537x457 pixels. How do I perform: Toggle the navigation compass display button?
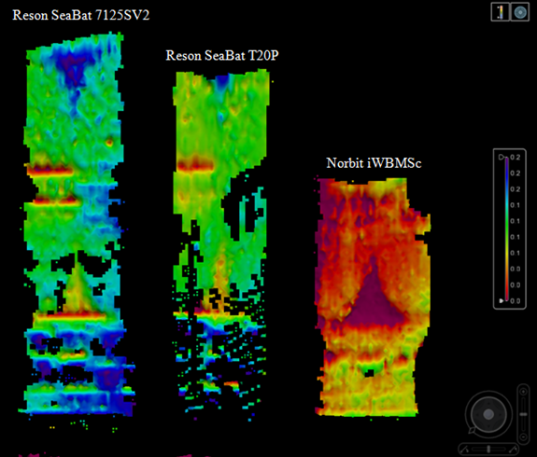point(520,13)
